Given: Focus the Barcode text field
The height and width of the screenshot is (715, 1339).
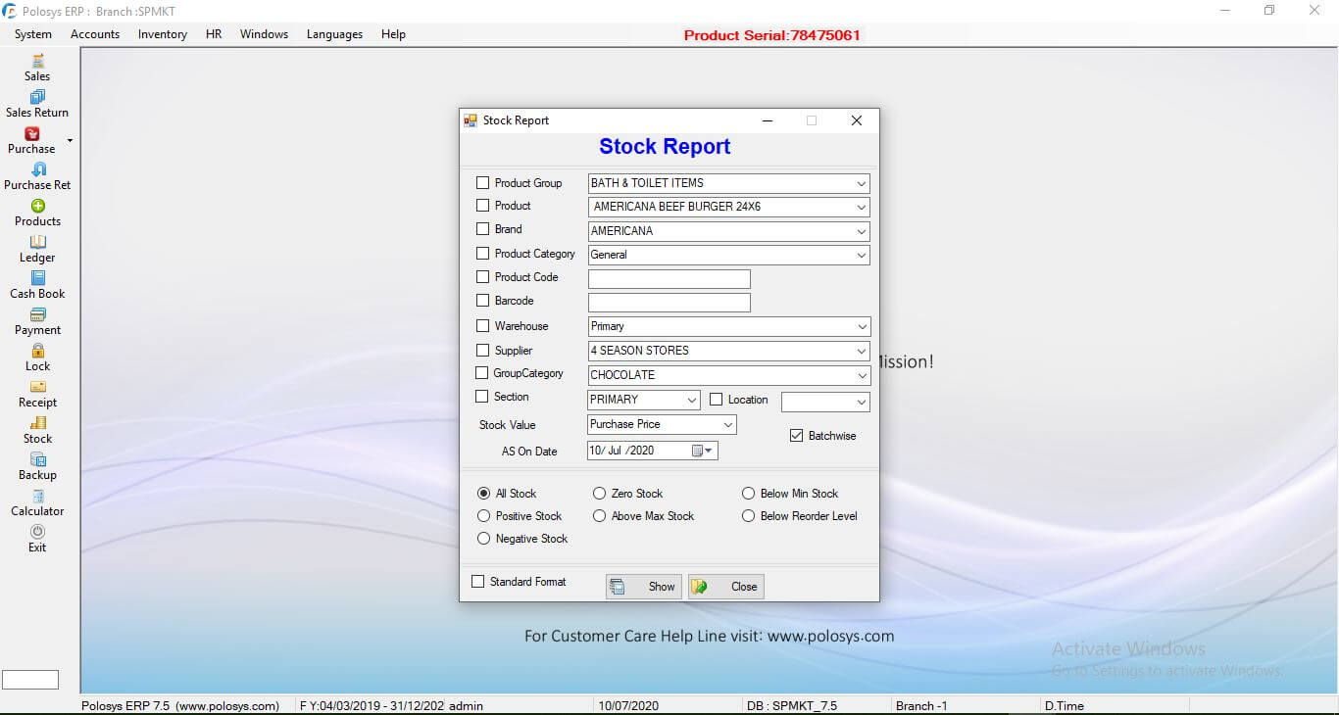Looking at the screenshot, I should [669, 302].
